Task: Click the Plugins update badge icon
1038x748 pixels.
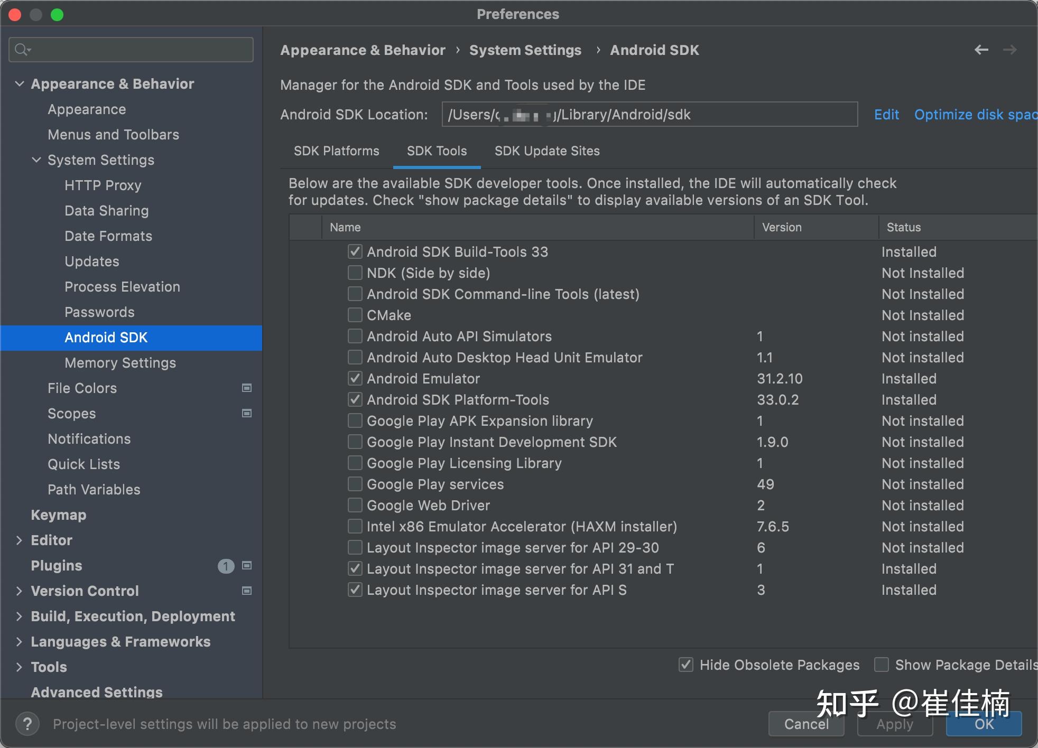Action: [226, 566]
